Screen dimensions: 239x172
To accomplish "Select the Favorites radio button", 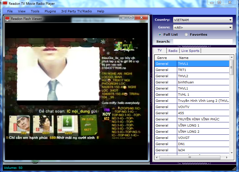I will tap(186, 35).
